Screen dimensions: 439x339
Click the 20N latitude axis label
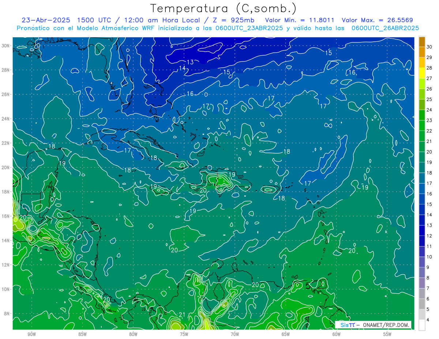(6, 167)
